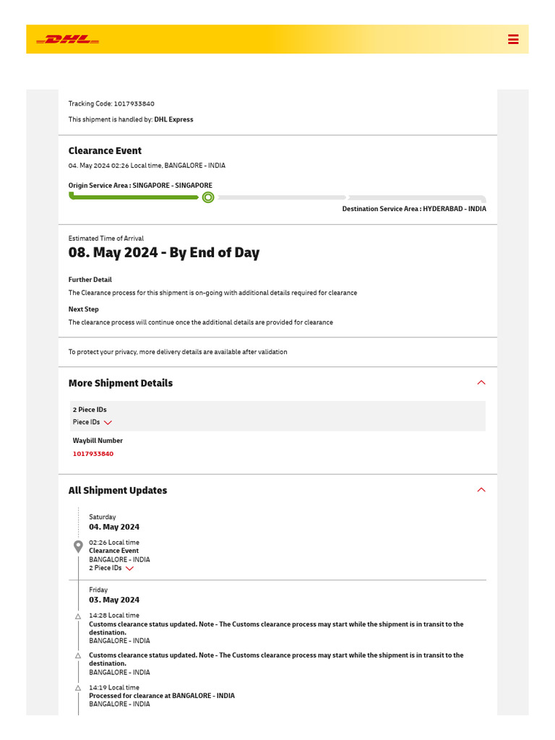The image size is (555, 740).
Task: Click the DHL logo
Action: pos(67,40)
